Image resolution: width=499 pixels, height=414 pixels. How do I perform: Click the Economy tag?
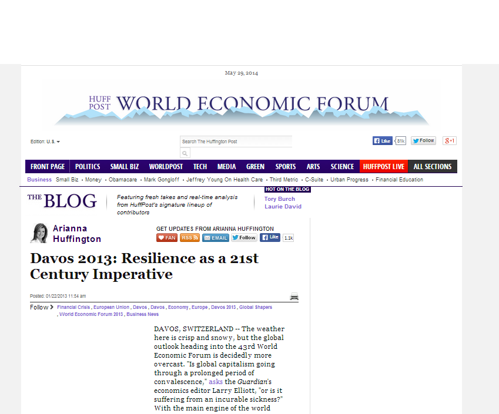pyautogui.click(x=178, y=307)
